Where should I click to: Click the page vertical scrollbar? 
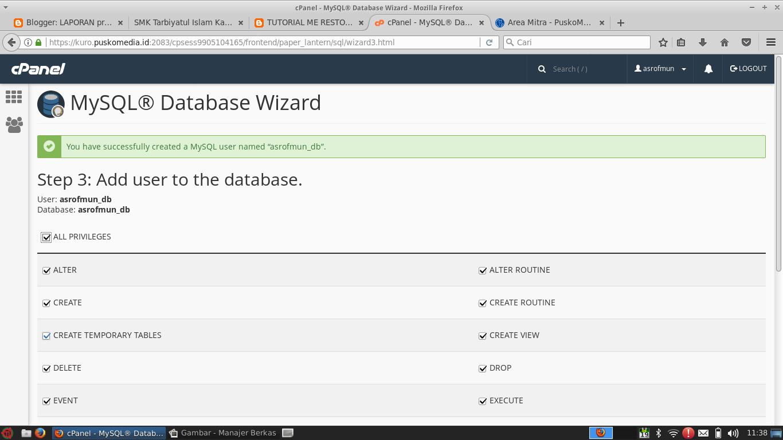pyautogui.click(x=778, y=163)
